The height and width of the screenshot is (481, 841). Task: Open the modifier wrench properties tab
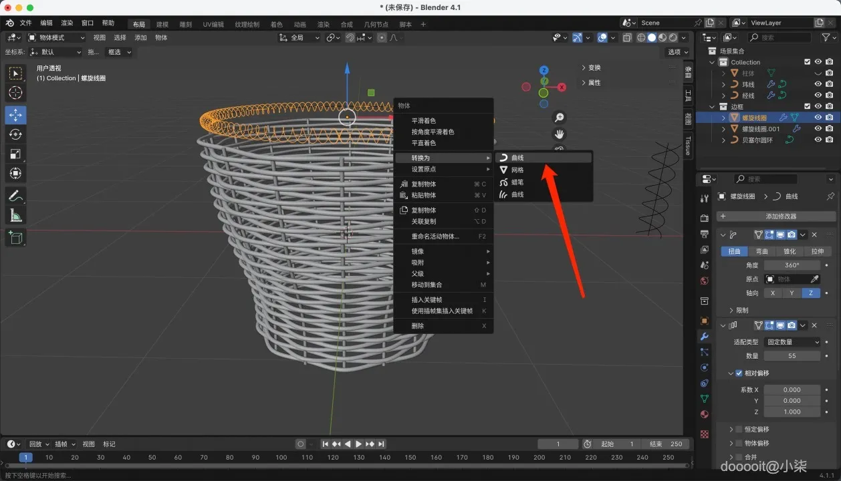704,337
